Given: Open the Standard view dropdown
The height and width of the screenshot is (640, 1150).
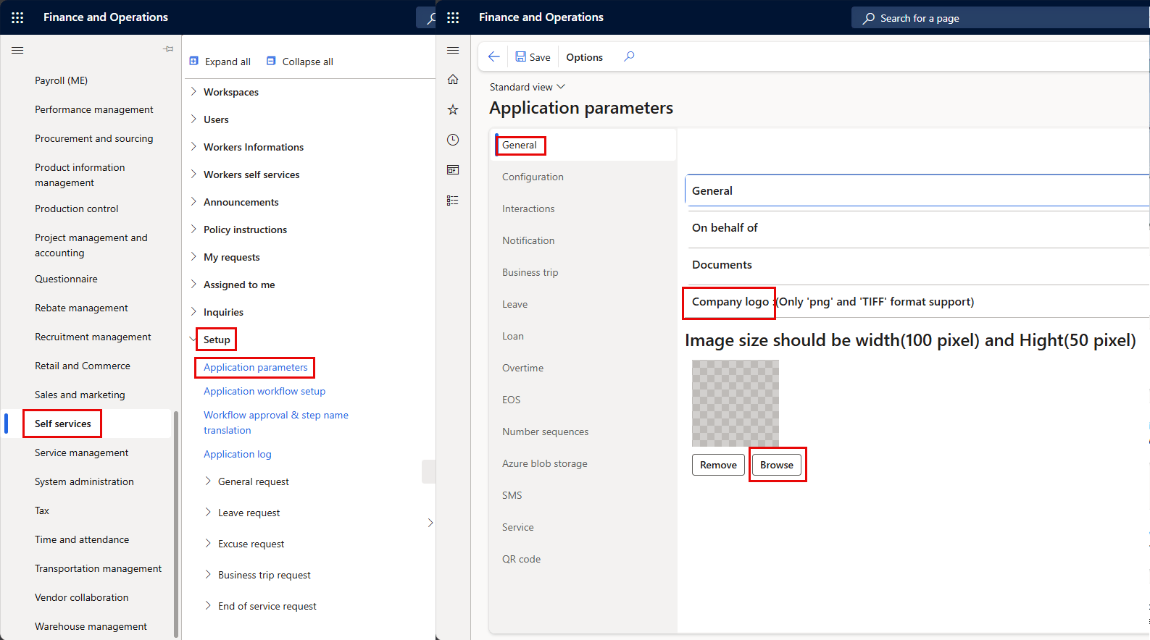Looking at the screenshot, I should [527, 87].
